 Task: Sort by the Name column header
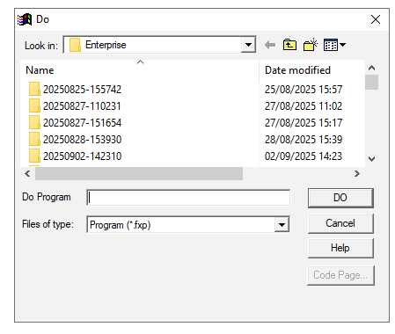pyautogui.click(x=40, y=70)
